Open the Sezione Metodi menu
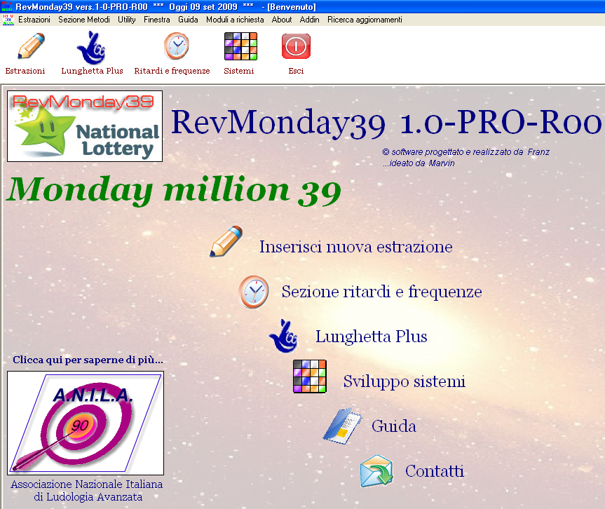The height and width of the screenshot is (509, 605). click(84, 20)
